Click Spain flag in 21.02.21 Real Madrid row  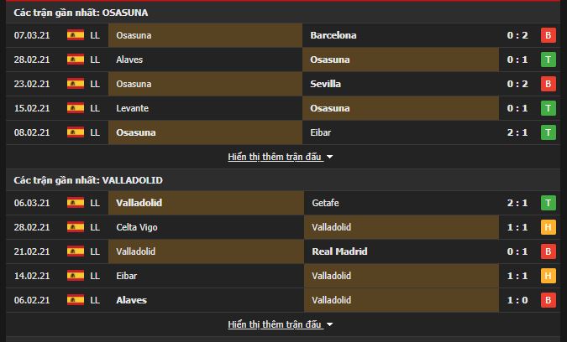click(76, 251)
